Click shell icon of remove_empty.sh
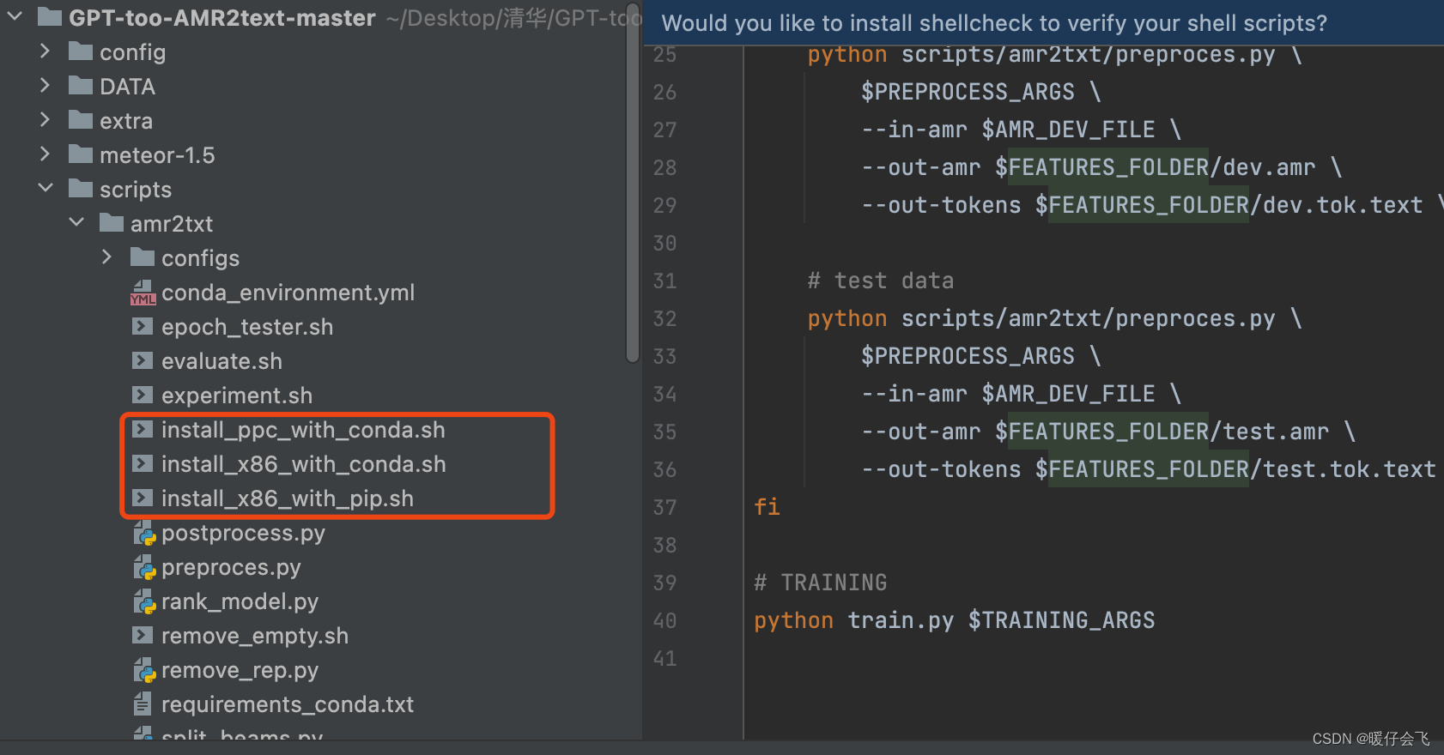1444x755 pixels. [143, 635]
